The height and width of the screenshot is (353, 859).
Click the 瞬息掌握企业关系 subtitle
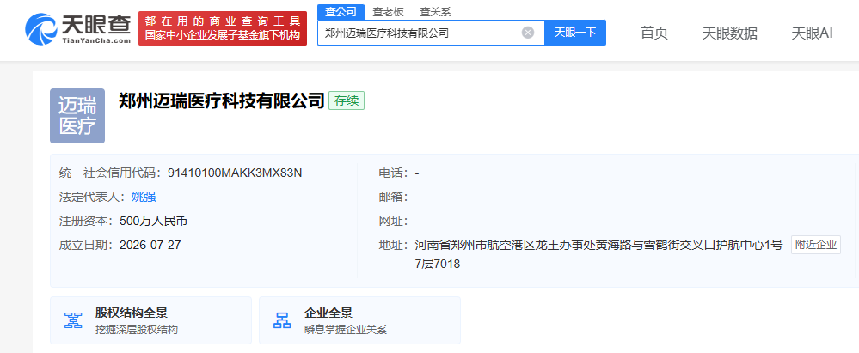(x=346, y=330)
